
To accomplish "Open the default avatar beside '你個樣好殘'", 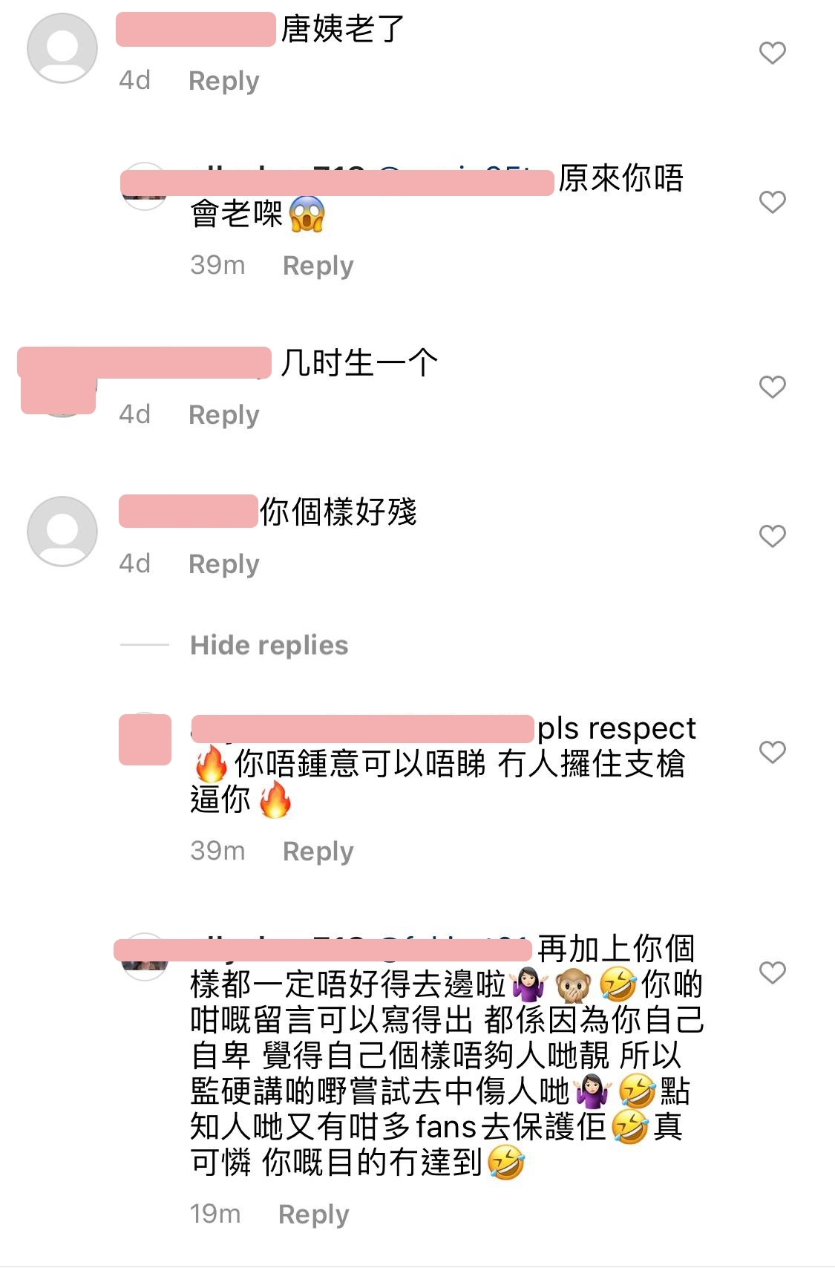I will [x=62, y=532].
